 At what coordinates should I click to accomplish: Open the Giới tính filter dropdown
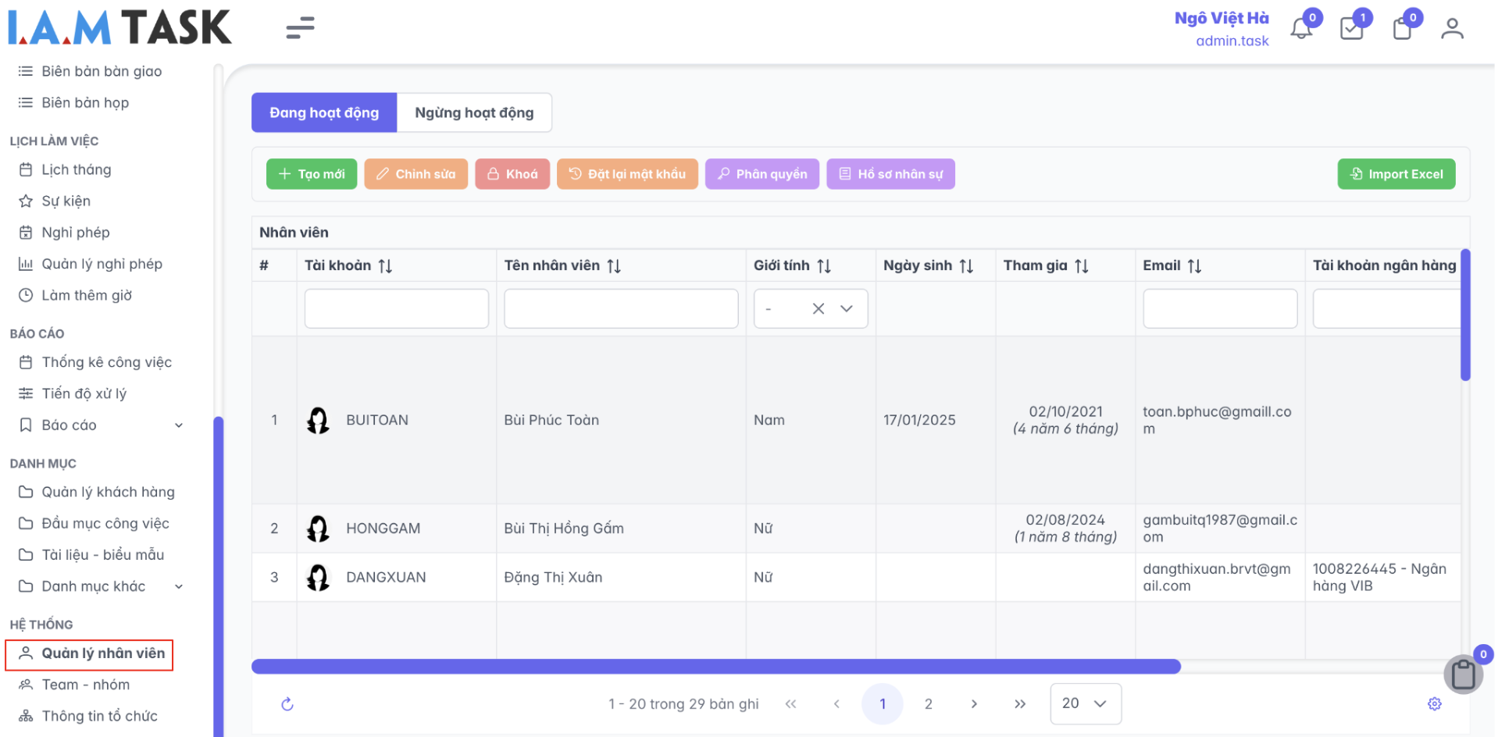846,308
